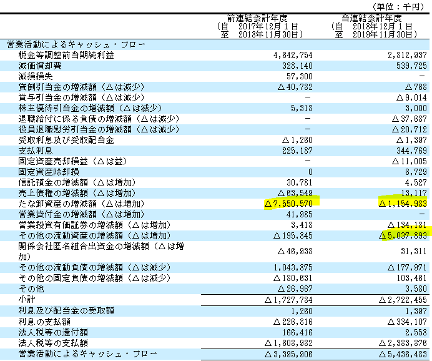Select the たな卸資産の増減額 row label
The width and height of the screenshot is (432, 361).
[81, 204]
